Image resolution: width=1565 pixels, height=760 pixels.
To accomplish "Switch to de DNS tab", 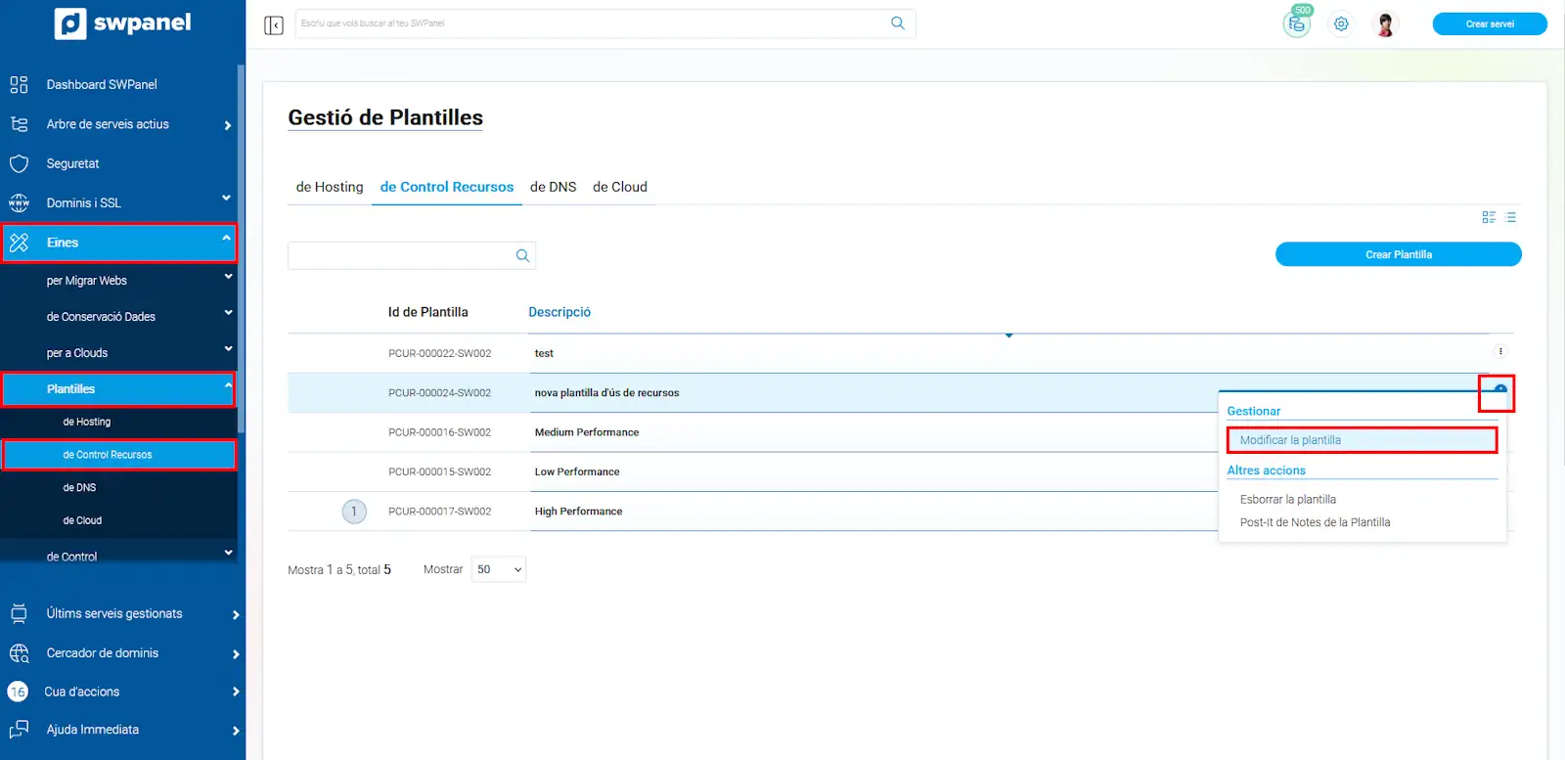I will [x=553, y=187].
